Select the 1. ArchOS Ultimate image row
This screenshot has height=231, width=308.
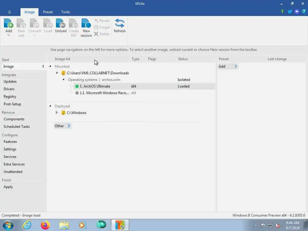pos(144,86)
